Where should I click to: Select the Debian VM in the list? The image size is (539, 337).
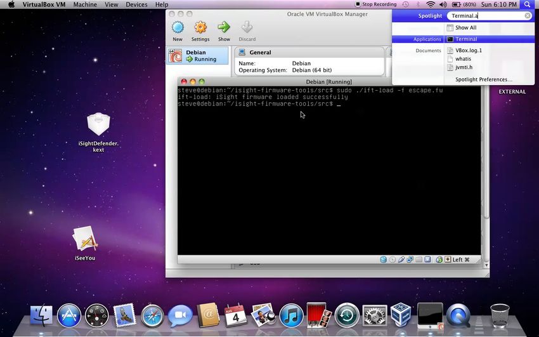(198, 56)
